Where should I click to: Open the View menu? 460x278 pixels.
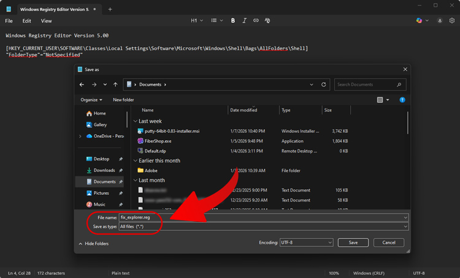tap(46, 21)
